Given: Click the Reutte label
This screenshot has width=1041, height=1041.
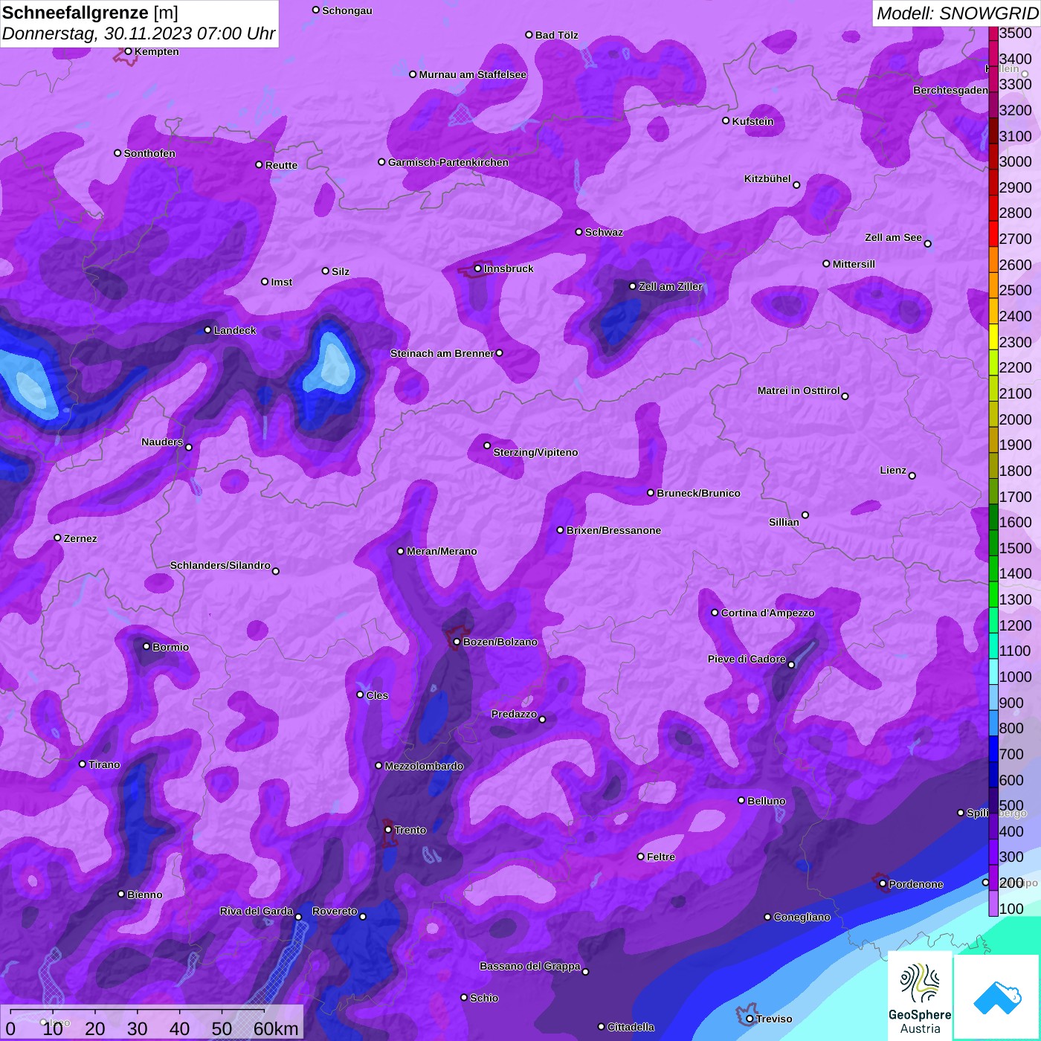Looking at the screenshot, I should (281, 165).
